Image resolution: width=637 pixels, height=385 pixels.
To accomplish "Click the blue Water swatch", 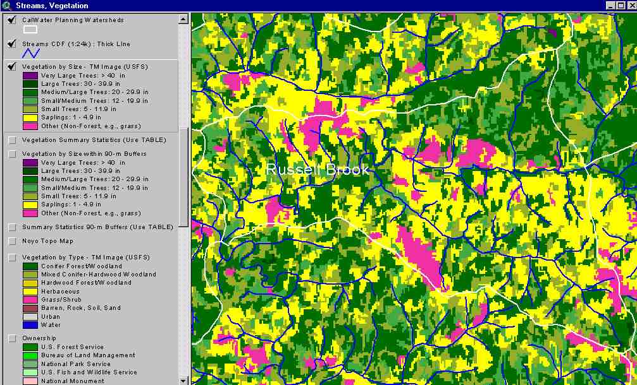I will (x=30, y=325).
